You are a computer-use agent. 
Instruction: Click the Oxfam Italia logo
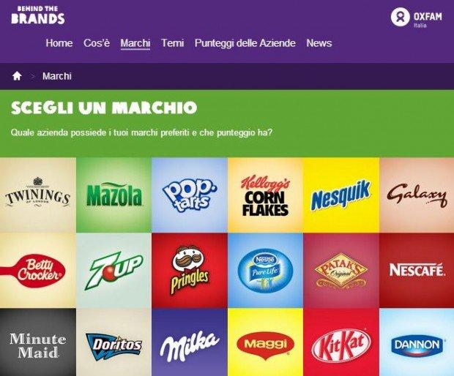pyautogui.click(x=417, y=18)
